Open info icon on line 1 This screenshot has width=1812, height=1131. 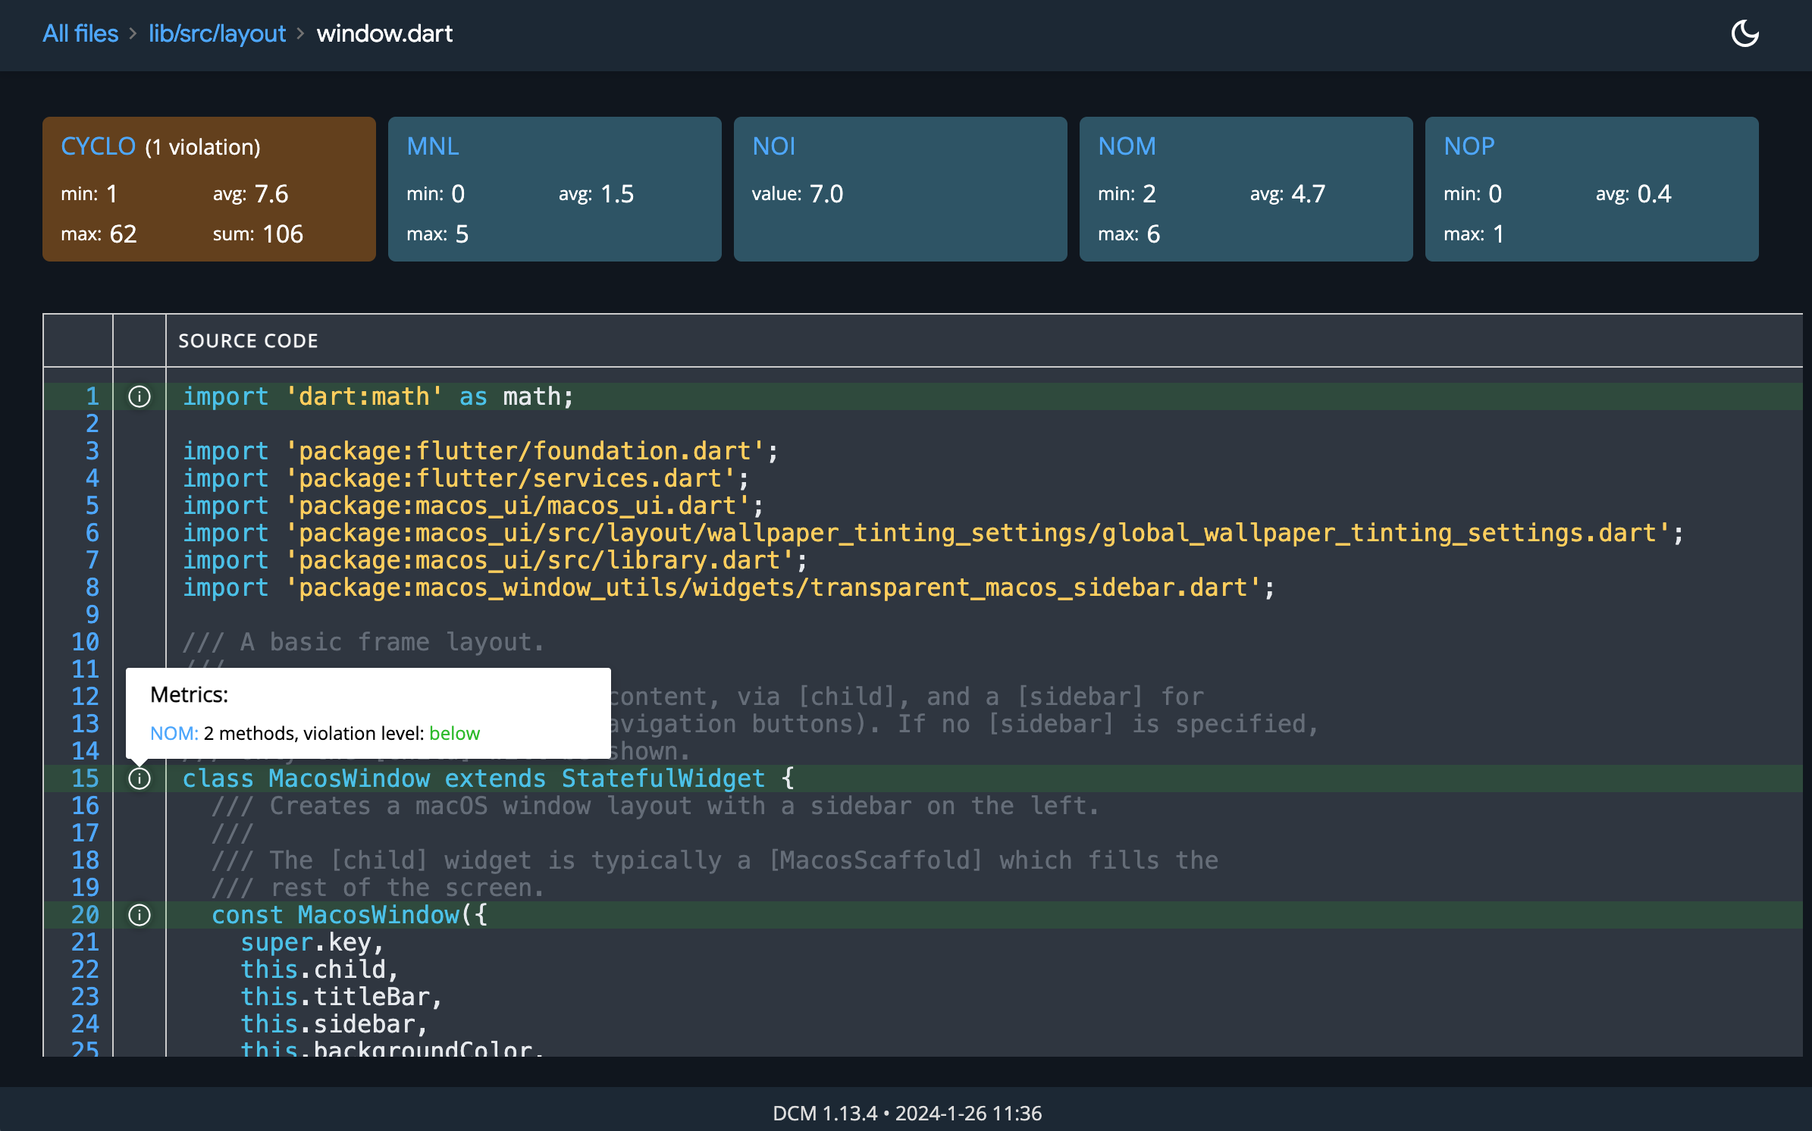[x=140, y=396]
